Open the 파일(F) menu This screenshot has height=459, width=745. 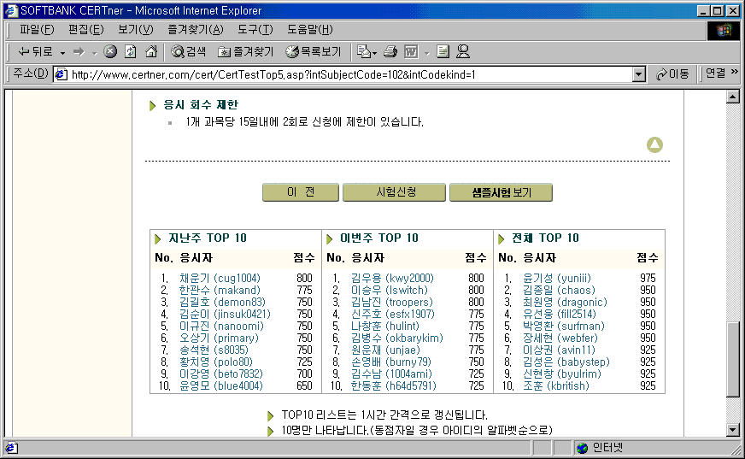point(36,30)
